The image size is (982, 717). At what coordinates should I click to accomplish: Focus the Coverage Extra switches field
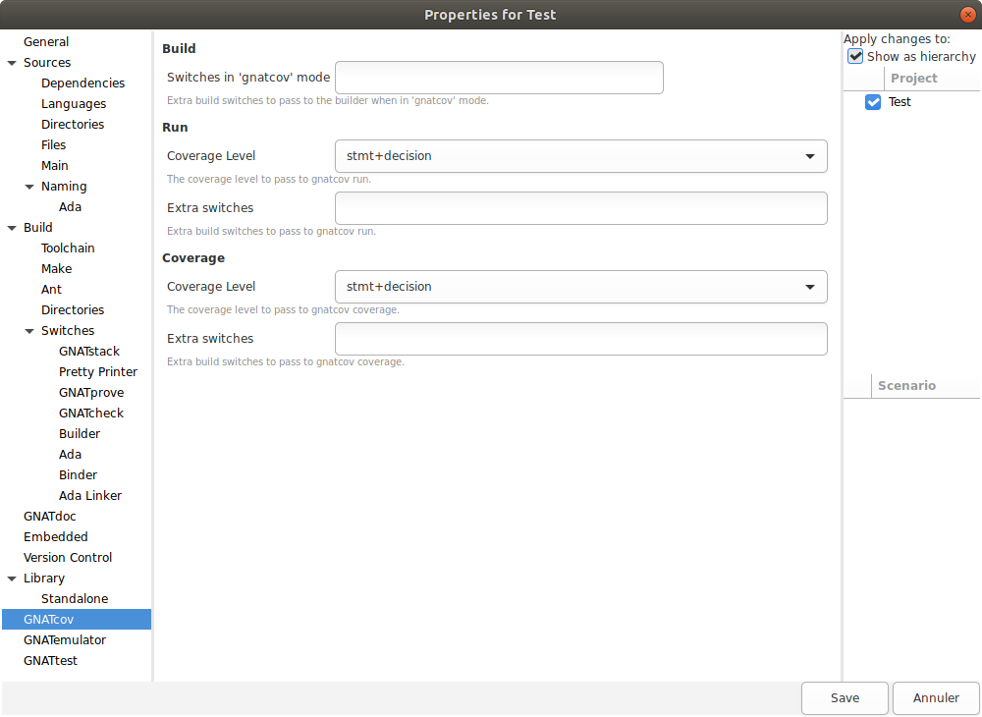(x=581, y=339)
